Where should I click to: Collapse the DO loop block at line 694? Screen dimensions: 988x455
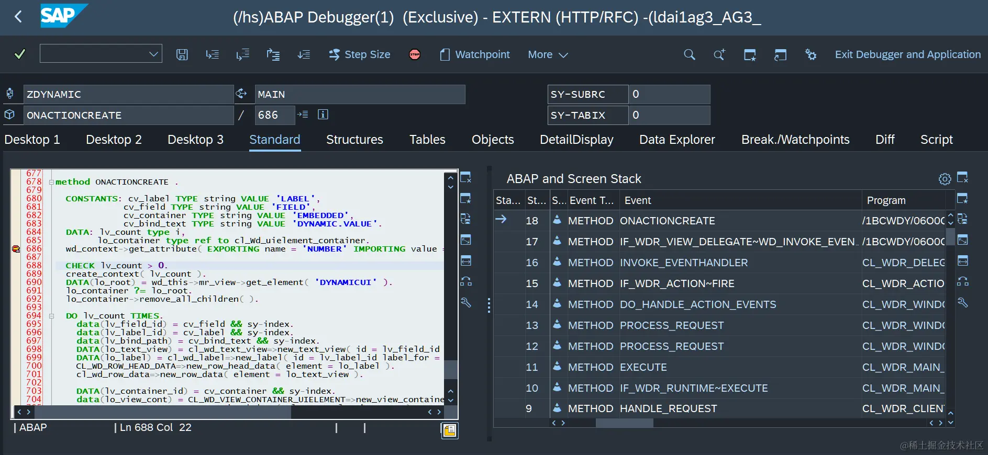coord(51,316)
